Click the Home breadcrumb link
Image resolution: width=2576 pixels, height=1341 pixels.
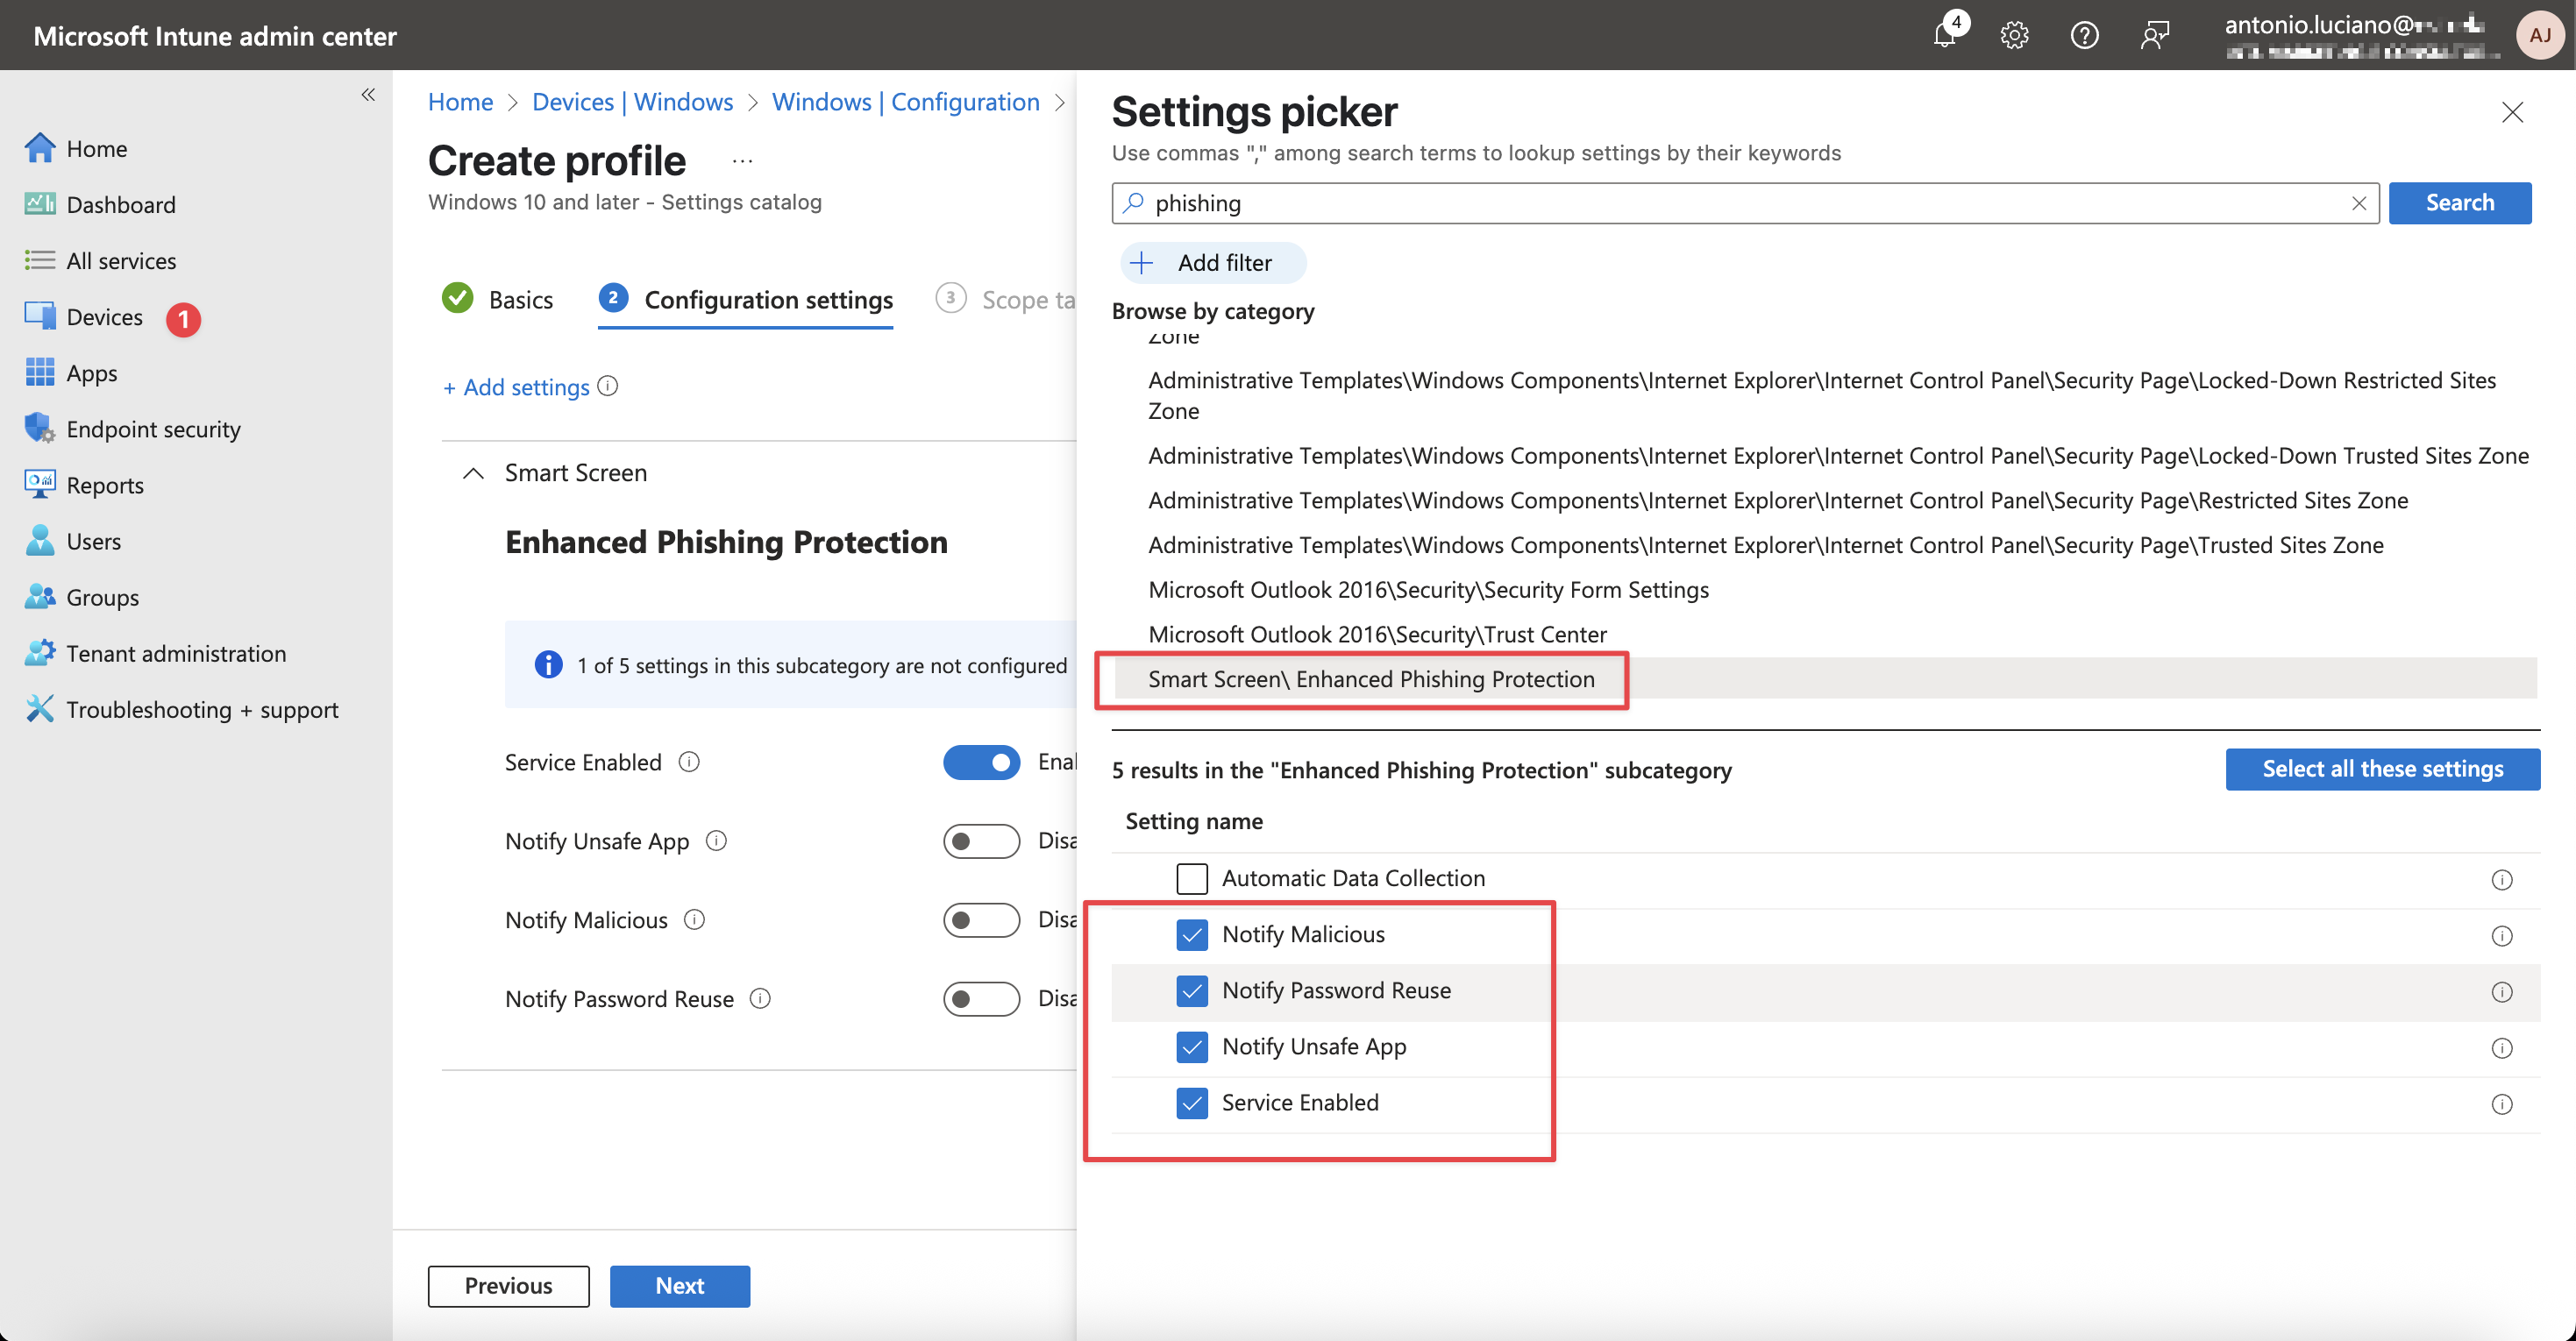pos(460,101)
